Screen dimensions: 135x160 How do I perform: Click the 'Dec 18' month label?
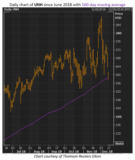click(107, 152)
